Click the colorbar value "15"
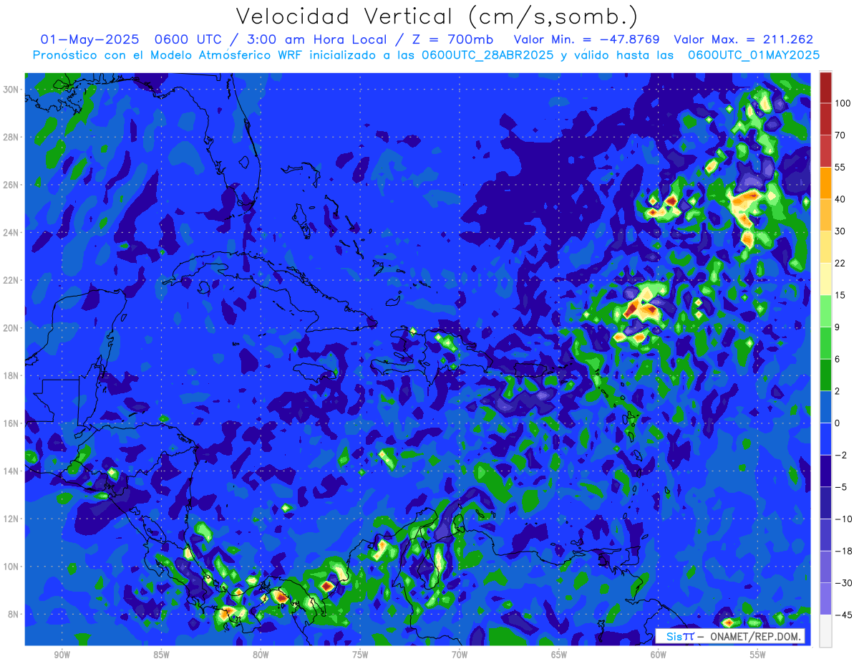 (x=840, y=295)
